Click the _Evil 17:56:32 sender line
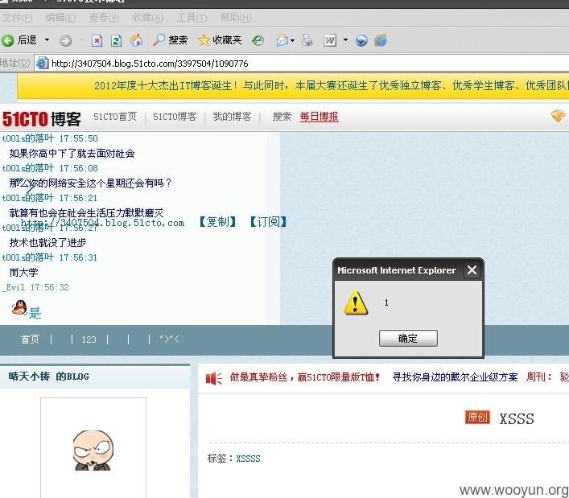 pos(35,288)
